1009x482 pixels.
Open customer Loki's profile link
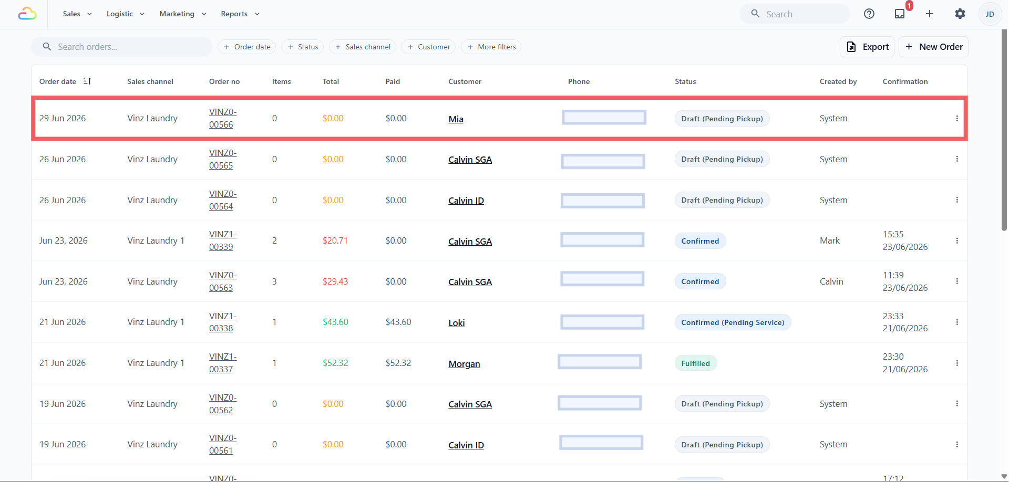coord(457,323)
